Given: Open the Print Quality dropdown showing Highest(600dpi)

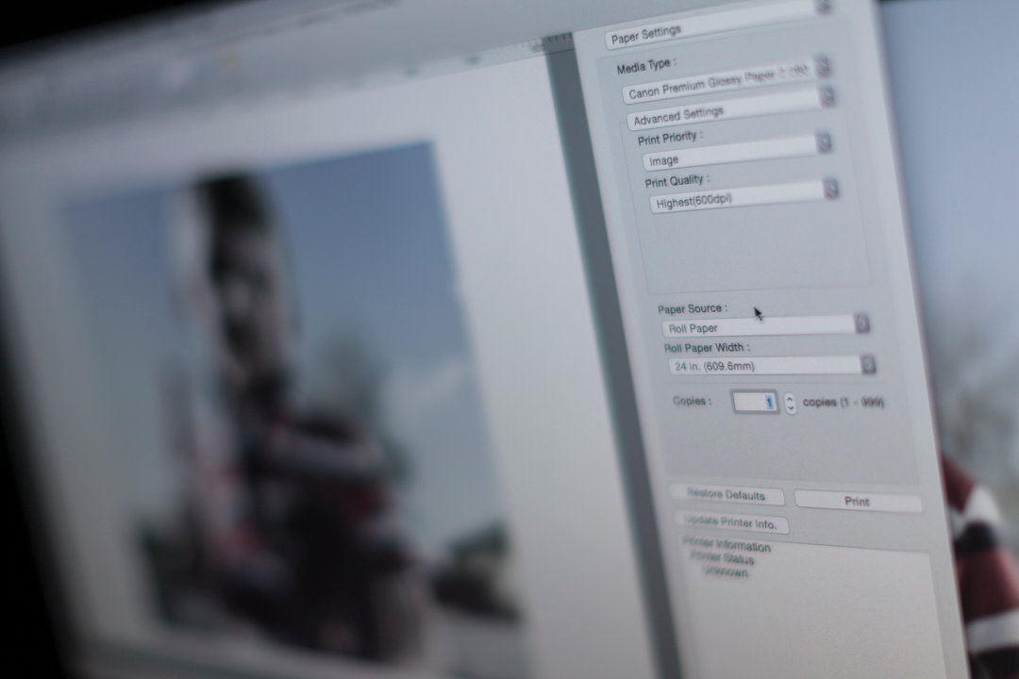Looking at the screenshot, I should [x=744, y=195].
